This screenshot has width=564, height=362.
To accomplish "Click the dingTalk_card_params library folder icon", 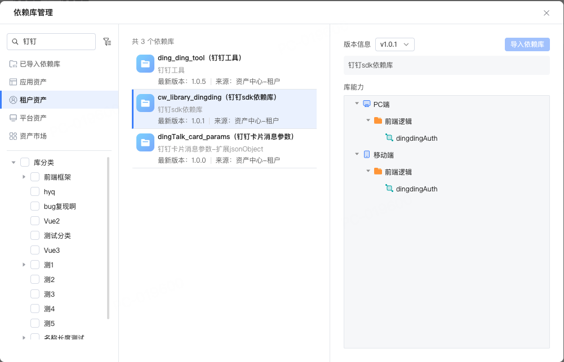I will tap(145, 142).
